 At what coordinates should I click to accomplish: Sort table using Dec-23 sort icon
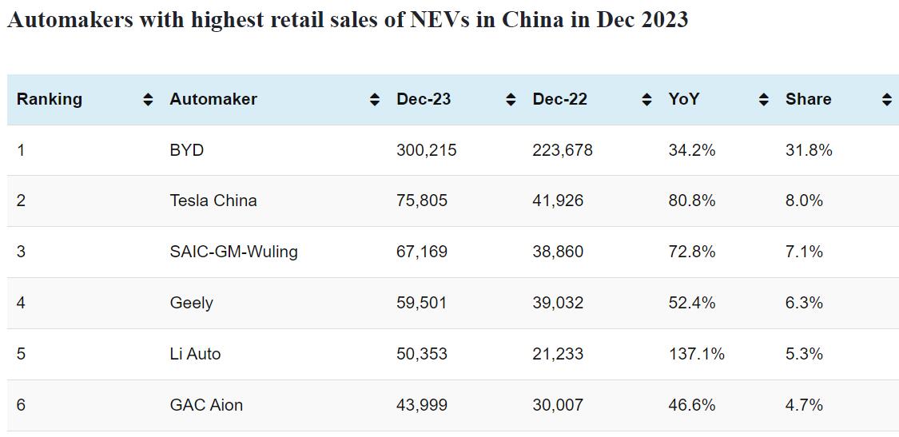(x=511, y=100)
